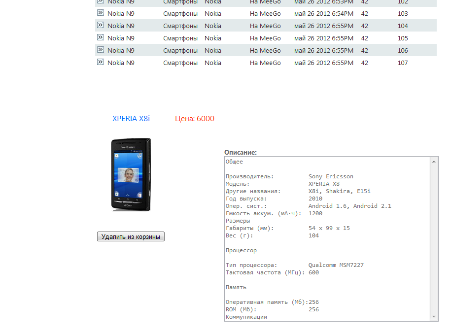Click the XPERIA X8i product title
451x332 pixels.
[131, 119]
